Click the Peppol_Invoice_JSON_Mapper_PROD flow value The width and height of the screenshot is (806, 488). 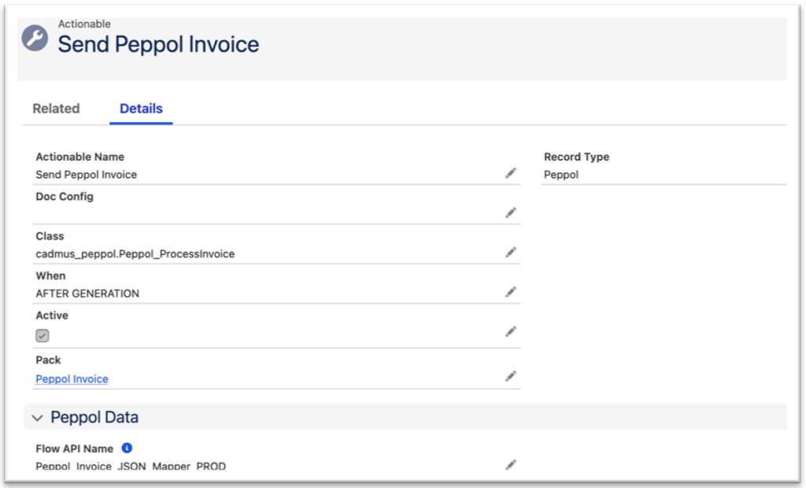click(131, 466)
